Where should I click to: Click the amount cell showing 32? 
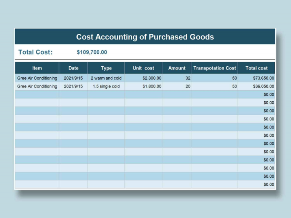point(177,78)
